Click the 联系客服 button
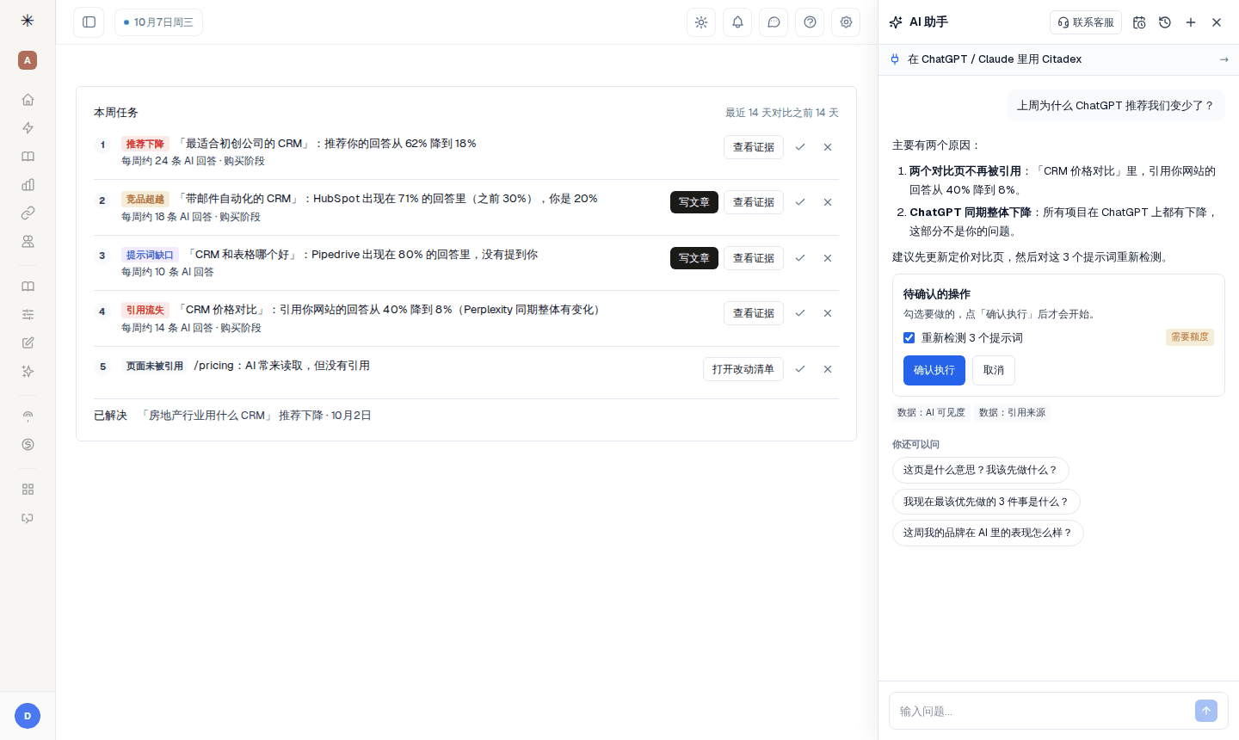This screenshot has width=1239, height=740. pos(1086,22)
